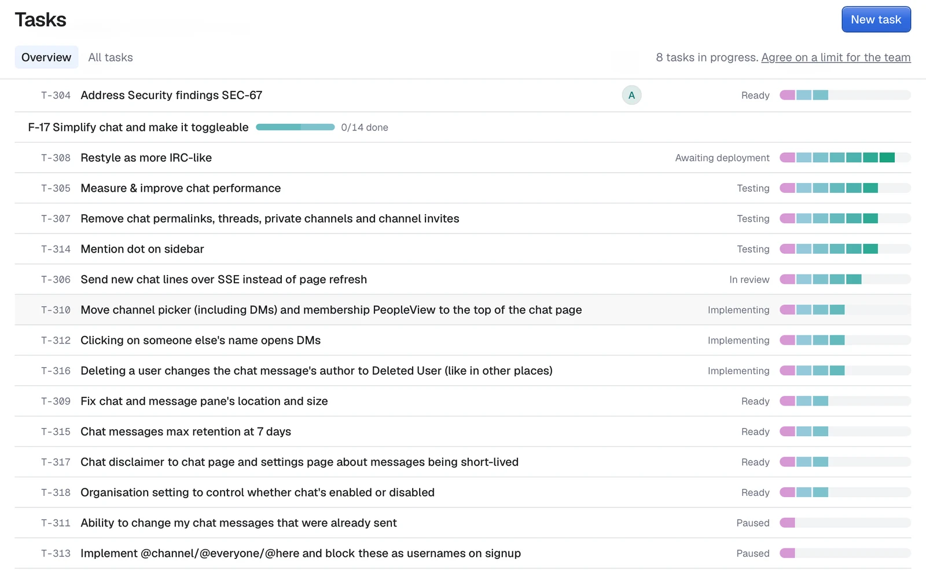Click the task ID T-313
The height and width of the screenshot is (581, 926).
(56, 553)
